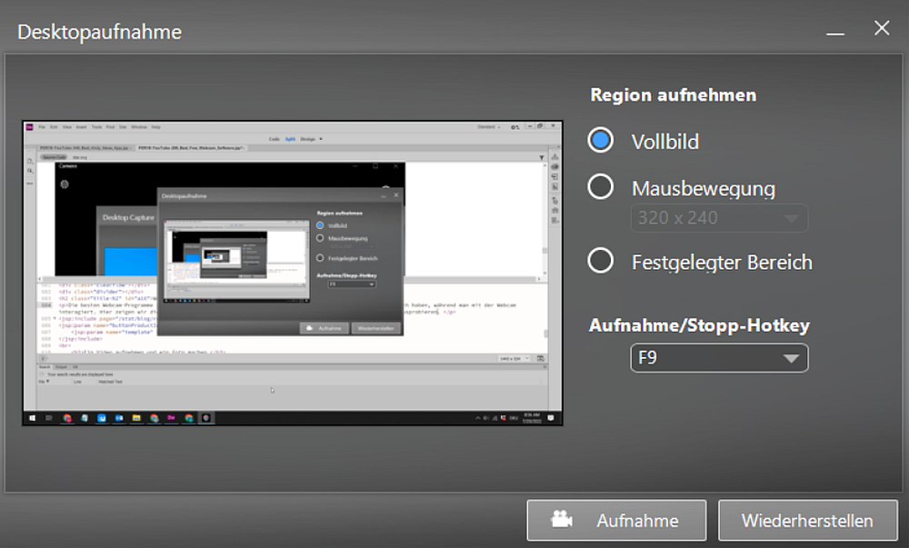
Task: Click the notification center icon in preview taskbar
Action: (x=551, y=418)
